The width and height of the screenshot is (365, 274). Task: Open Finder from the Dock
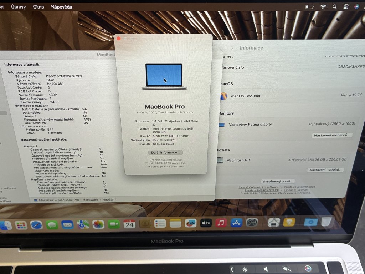click(6, 225)
